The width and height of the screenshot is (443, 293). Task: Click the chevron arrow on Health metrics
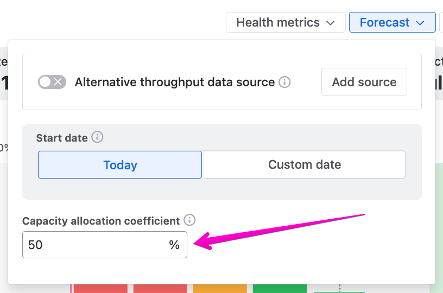[331, 23]
